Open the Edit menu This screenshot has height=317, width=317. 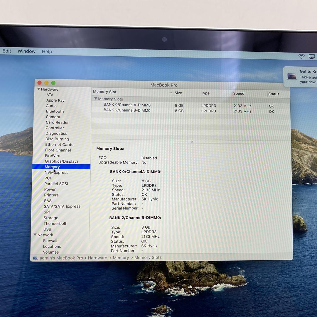click(x=7, y=51)
